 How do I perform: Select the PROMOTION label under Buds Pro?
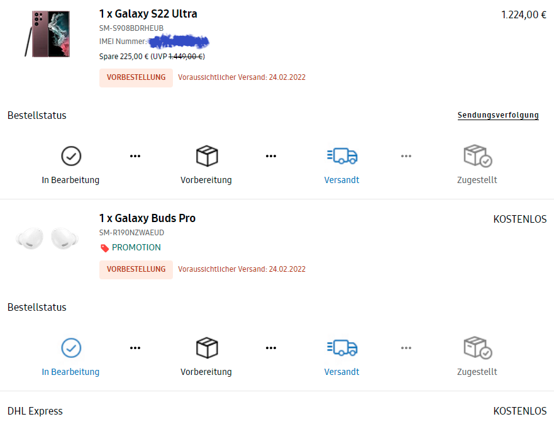click(136, 247)
